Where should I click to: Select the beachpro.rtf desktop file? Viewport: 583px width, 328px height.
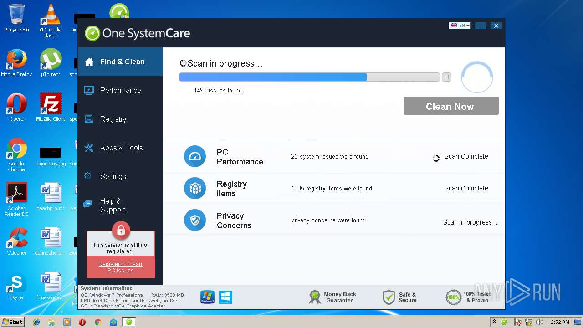coord(50,197)
